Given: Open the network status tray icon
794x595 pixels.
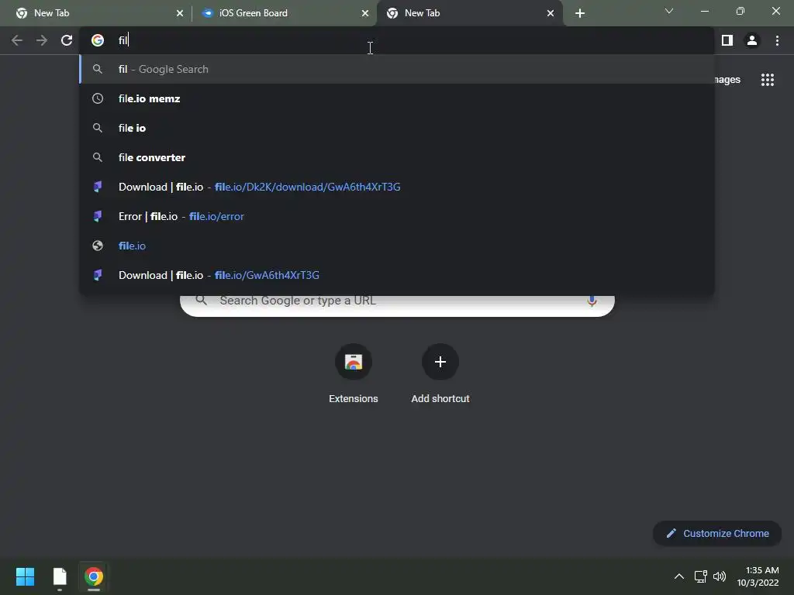Looking at the screenshot, I should (701, 576).
